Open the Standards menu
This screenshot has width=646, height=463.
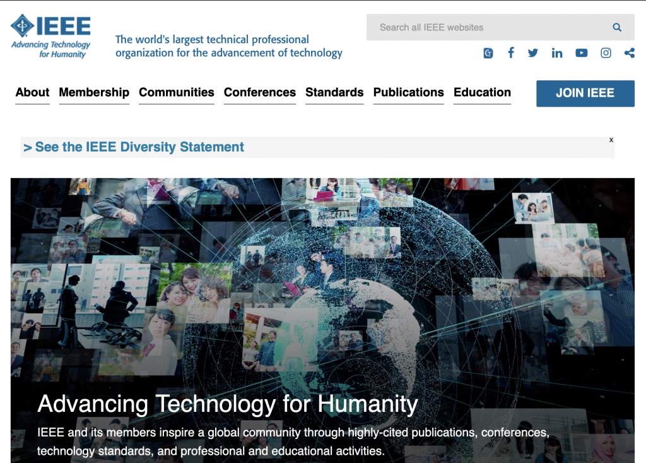coord(334,92)
